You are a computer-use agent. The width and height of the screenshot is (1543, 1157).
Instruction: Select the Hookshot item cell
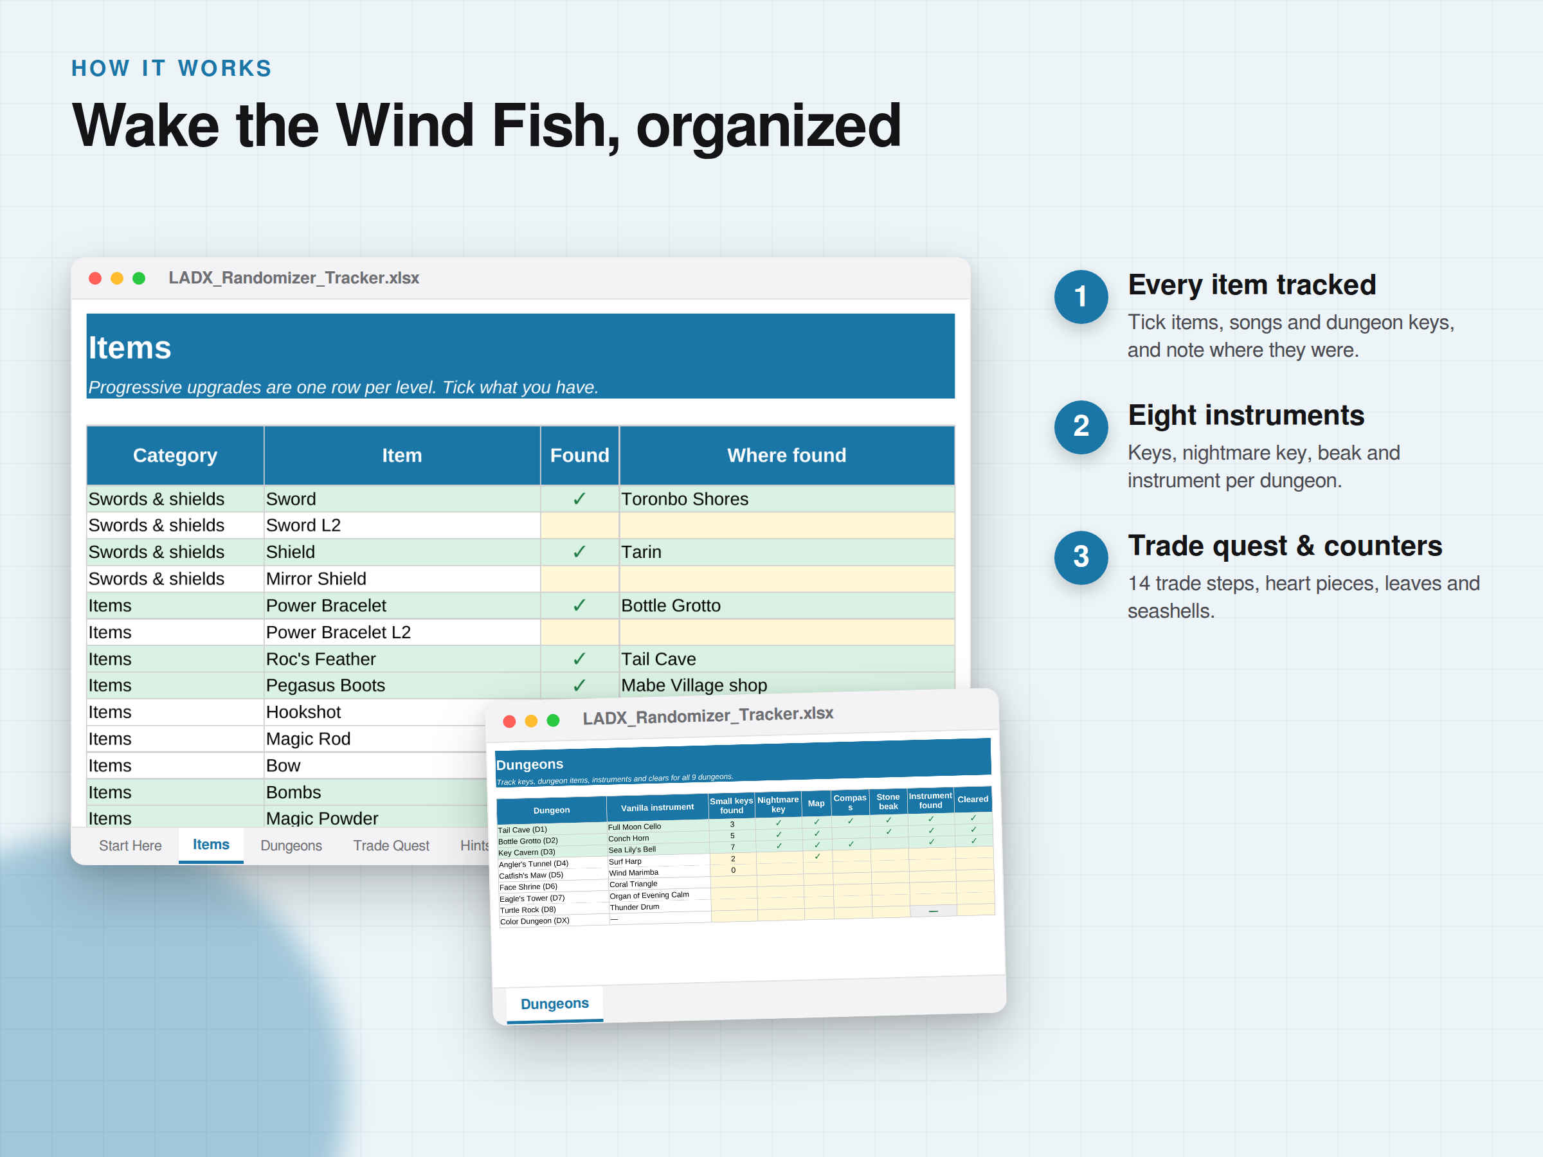[375, 712]
